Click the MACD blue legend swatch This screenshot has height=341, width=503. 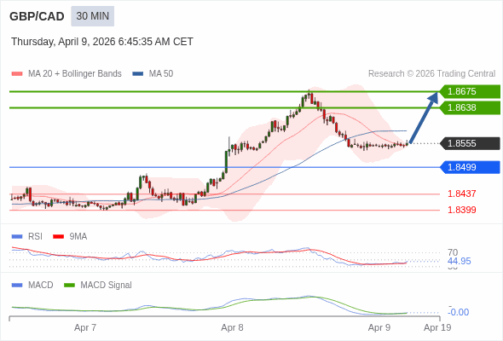[x=17, y=286]
